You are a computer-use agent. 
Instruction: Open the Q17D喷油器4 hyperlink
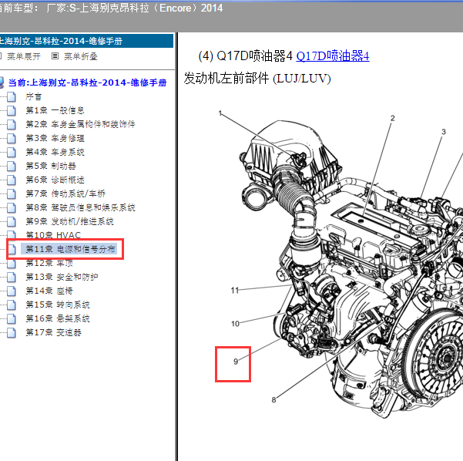click(x=333, y=56)
